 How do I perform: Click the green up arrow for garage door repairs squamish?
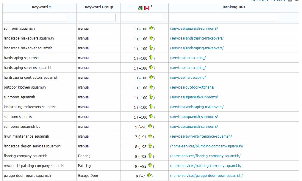tap(149, 175)
